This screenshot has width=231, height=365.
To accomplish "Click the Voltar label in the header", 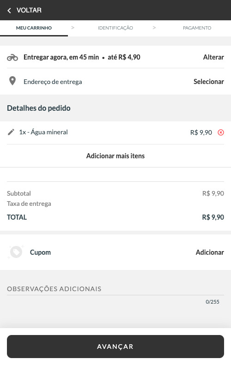I will coord(29,10).
